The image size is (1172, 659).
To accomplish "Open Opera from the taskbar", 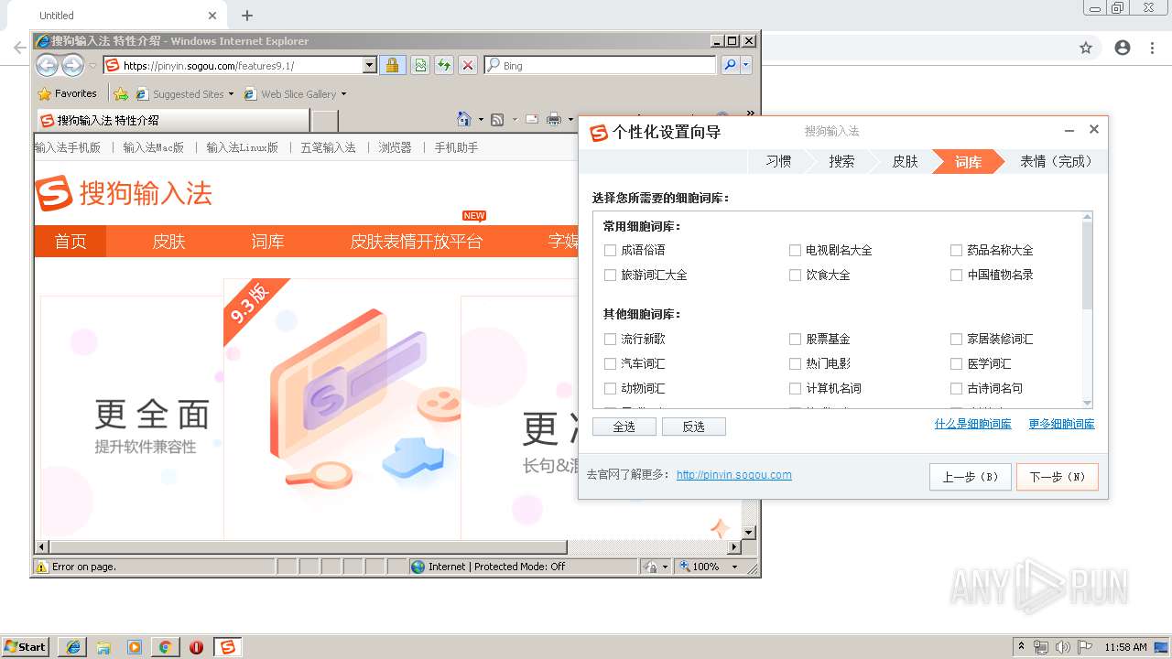I will point(196,647).
